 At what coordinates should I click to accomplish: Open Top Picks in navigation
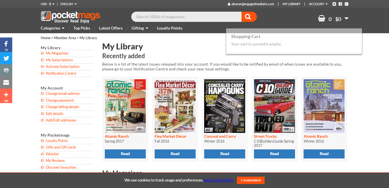pos(82,28)
